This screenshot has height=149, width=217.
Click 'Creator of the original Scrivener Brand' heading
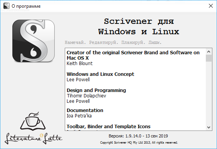point(133,55)
